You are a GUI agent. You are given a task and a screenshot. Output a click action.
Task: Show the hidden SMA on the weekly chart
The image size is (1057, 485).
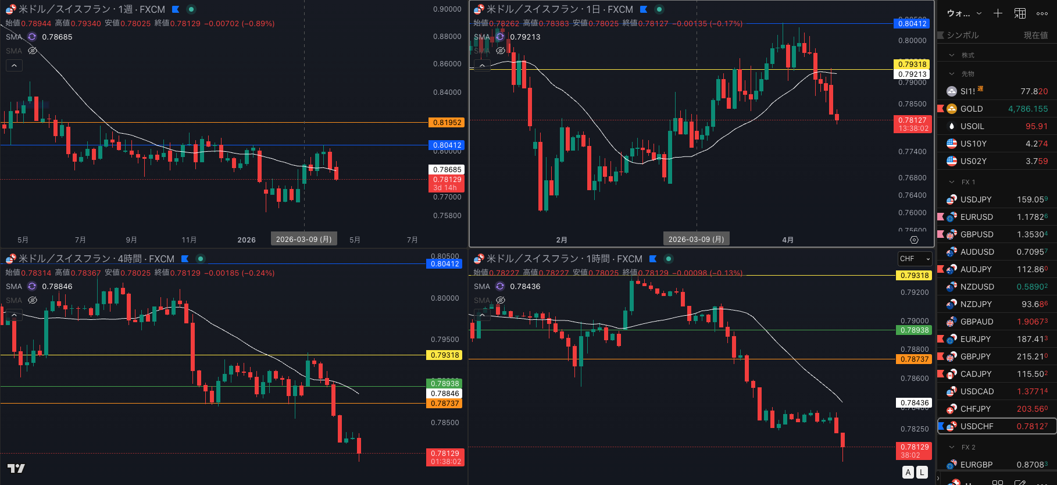33,51
